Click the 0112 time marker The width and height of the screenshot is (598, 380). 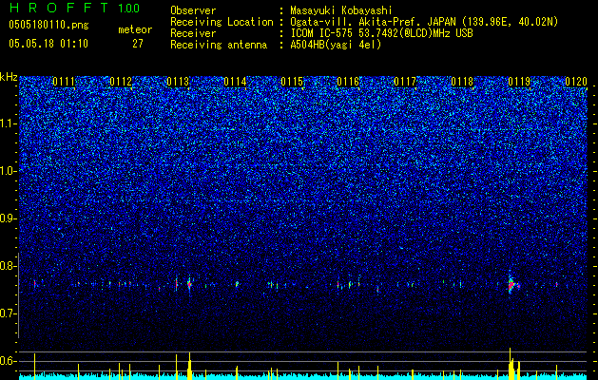pos(121,82)
